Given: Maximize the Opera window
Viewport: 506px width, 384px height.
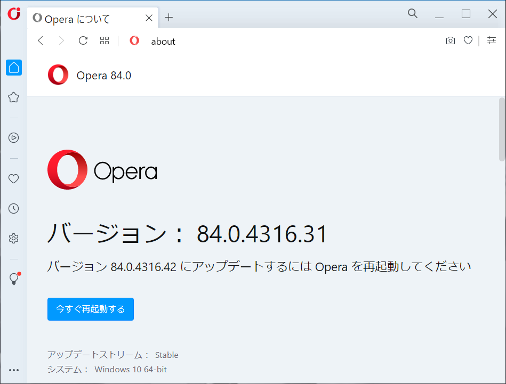Looking at the screenshot, I should [466, 14].
